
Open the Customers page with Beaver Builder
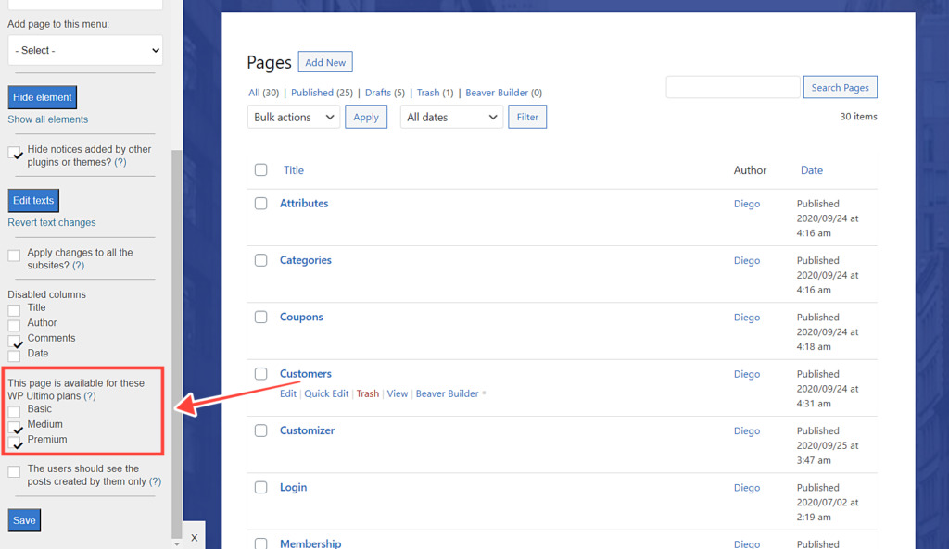point(448,393)
